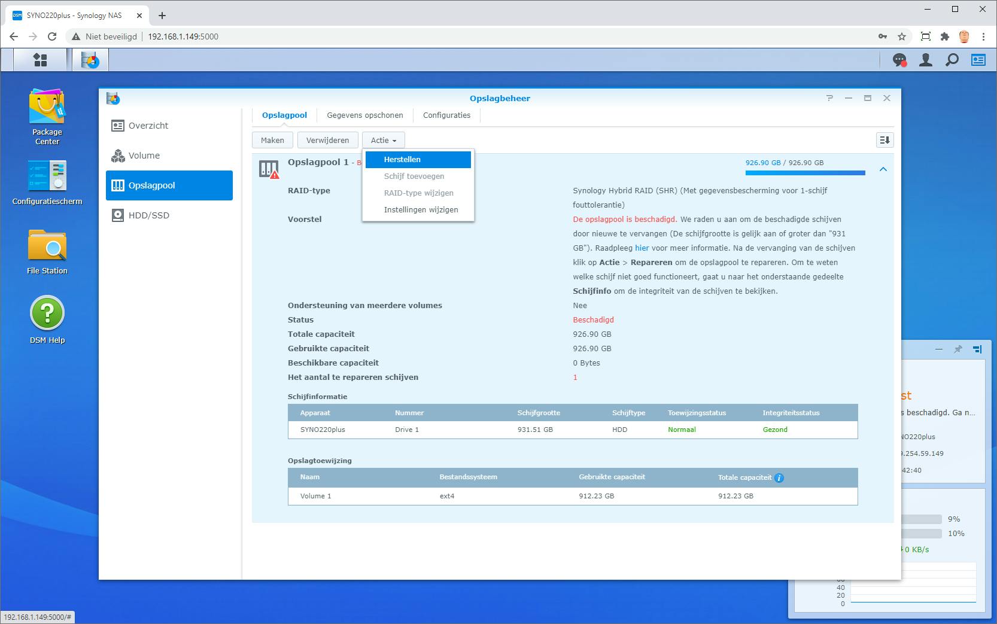Click the info icon beside Totale capaciteit
Screen dimensions: 997x624
coord(779,477)
